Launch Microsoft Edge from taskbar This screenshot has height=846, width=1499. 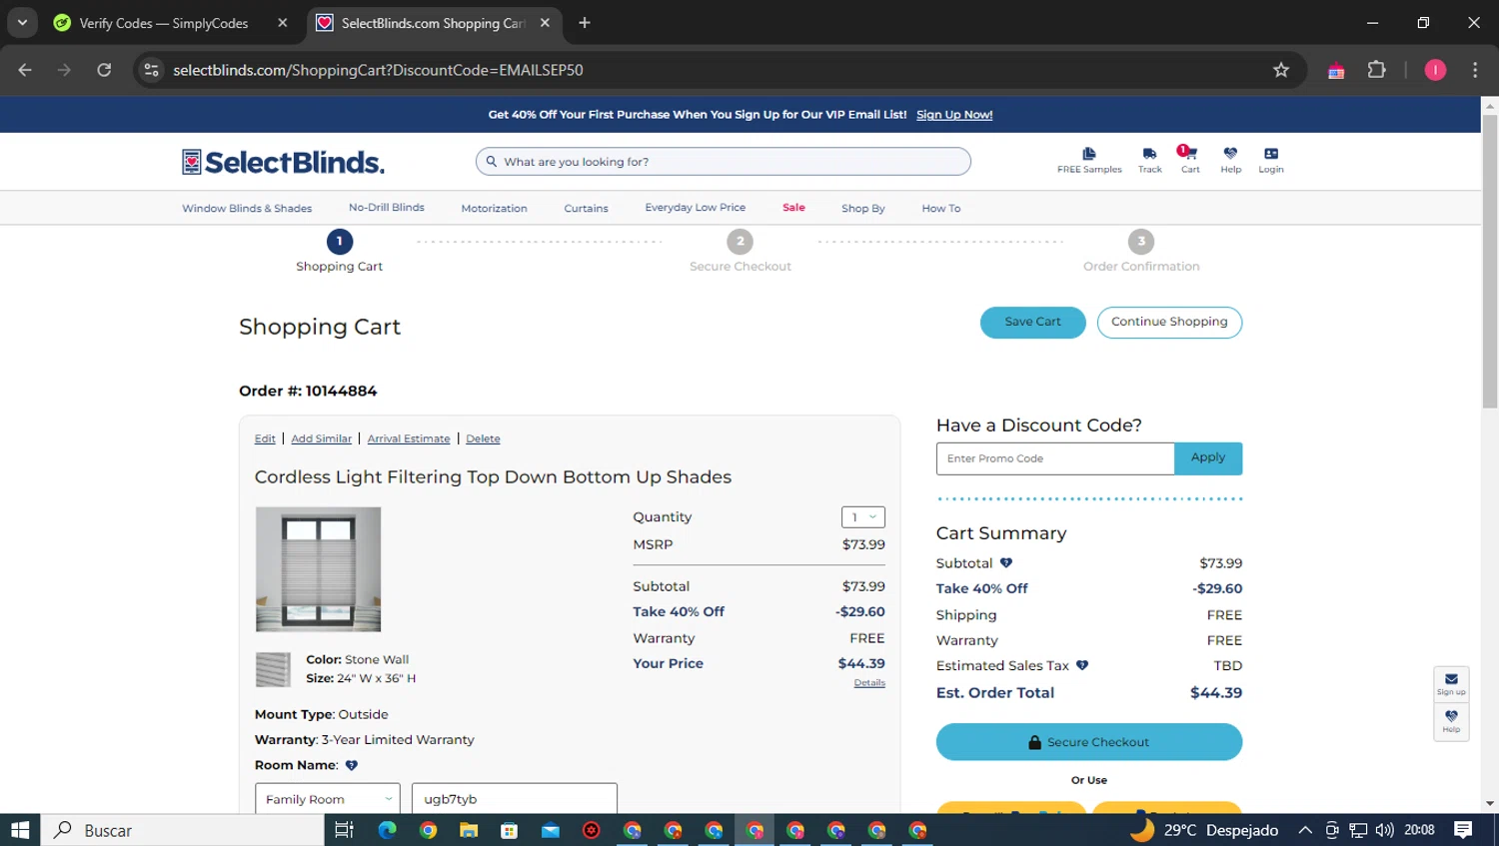(387, 830)
